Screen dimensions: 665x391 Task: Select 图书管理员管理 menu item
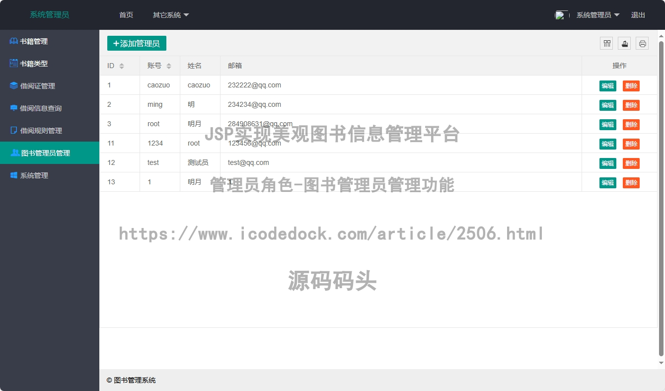point(50,153)
